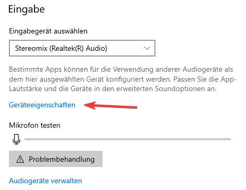The image size is (246, 190).
Task: Click the word 'konfiguriert' in the description
Action: (125, 79)
